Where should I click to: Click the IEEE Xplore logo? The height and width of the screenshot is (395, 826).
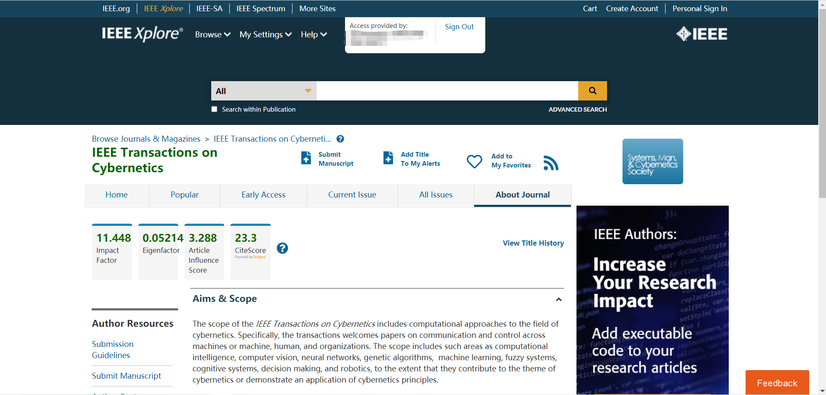142,33
